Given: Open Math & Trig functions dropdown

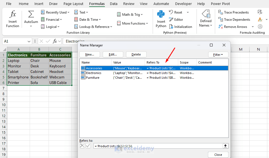Looking at the screenshot, I should coord(130,15).
